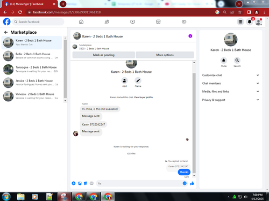Click chat header title Karen - 2 Beds 1 Bath House
The image size is (269, 201).
click(x=102, y=36)
